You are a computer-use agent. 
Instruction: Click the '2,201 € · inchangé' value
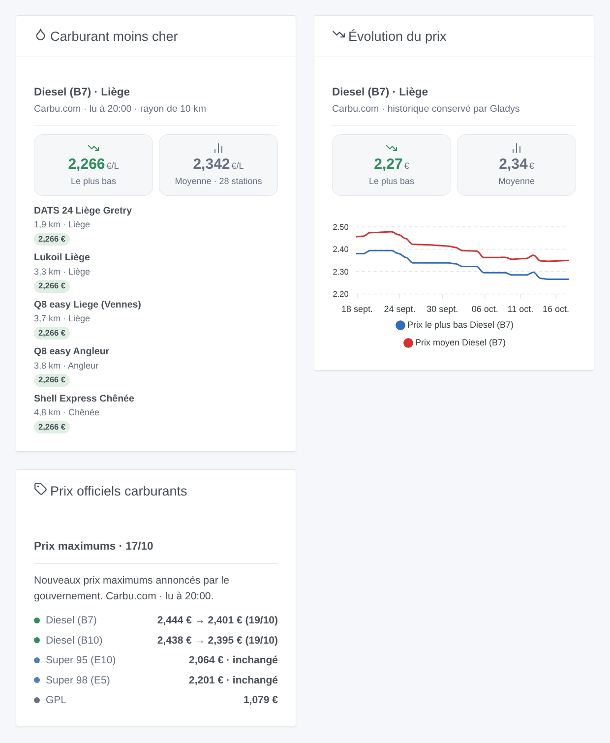pyautogui.click(x=233, y=680)
